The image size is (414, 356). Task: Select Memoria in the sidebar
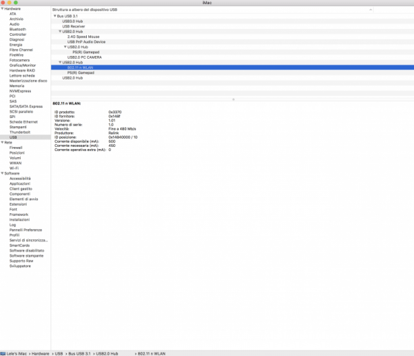point(17,86)
